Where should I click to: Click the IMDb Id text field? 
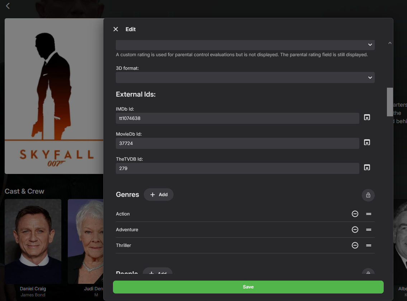coord(237,118)
